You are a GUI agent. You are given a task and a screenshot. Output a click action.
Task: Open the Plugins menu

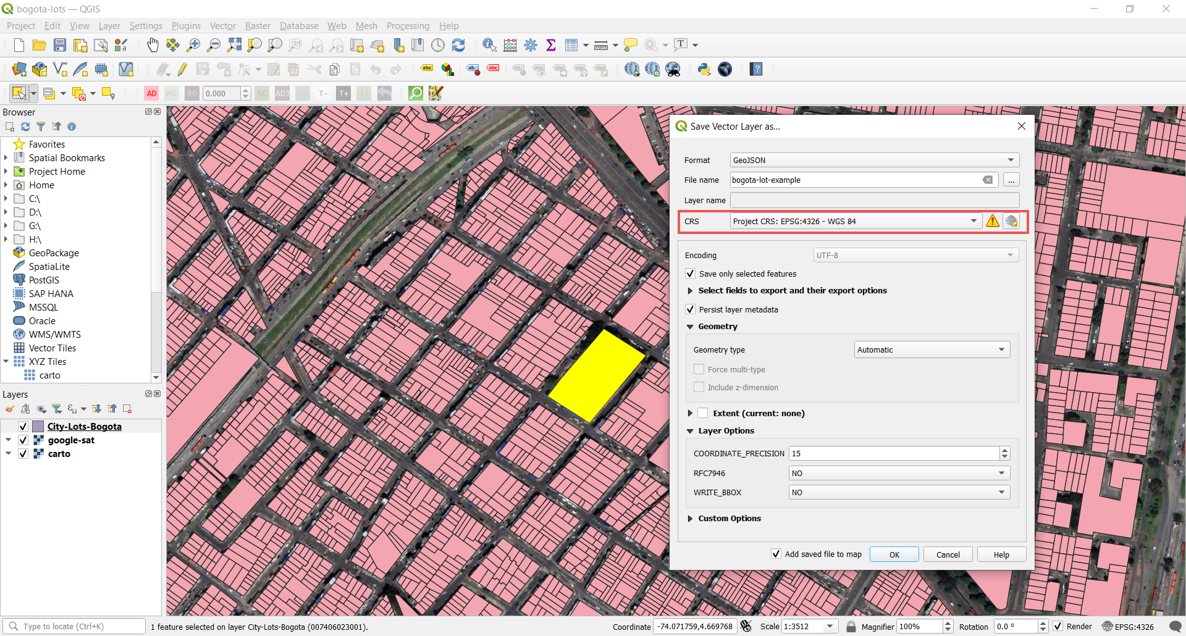click(186, 26)
